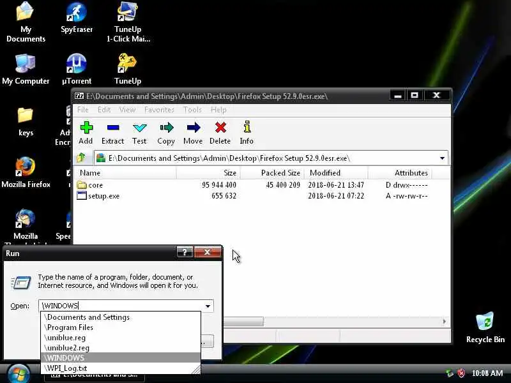Choose \uniblue2.reg suggestion
This screenshot has width=511, height=383.
[121, 347]
